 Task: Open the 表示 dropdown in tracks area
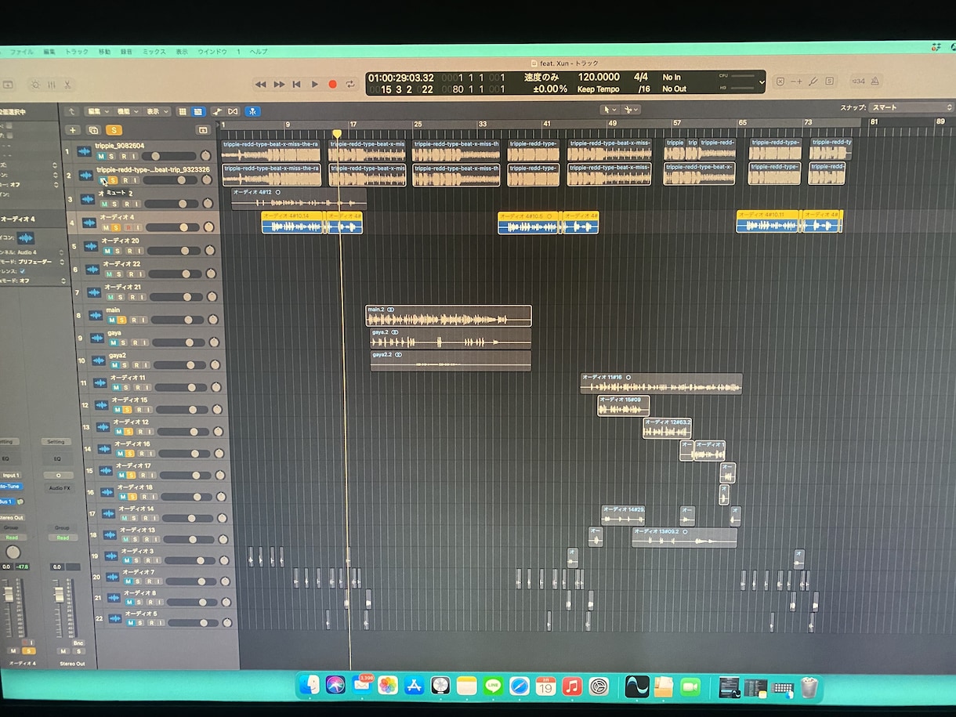coord(158,111)
